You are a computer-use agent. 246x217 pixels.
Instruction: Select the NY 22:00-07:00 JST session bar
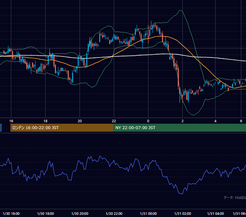tap(180, 128)
